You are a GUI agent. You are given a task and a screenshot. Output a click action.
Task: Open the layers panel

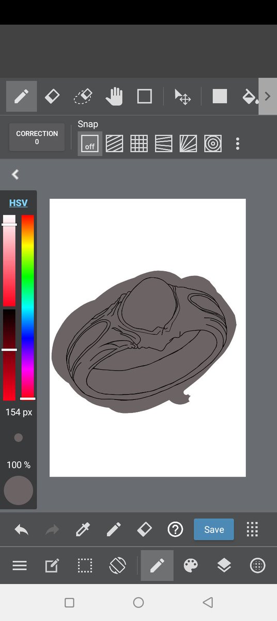(x=224, y=566)
